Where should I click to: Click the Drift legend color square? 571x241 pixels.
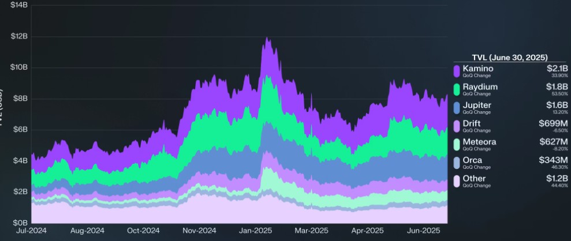coord(457,126)
